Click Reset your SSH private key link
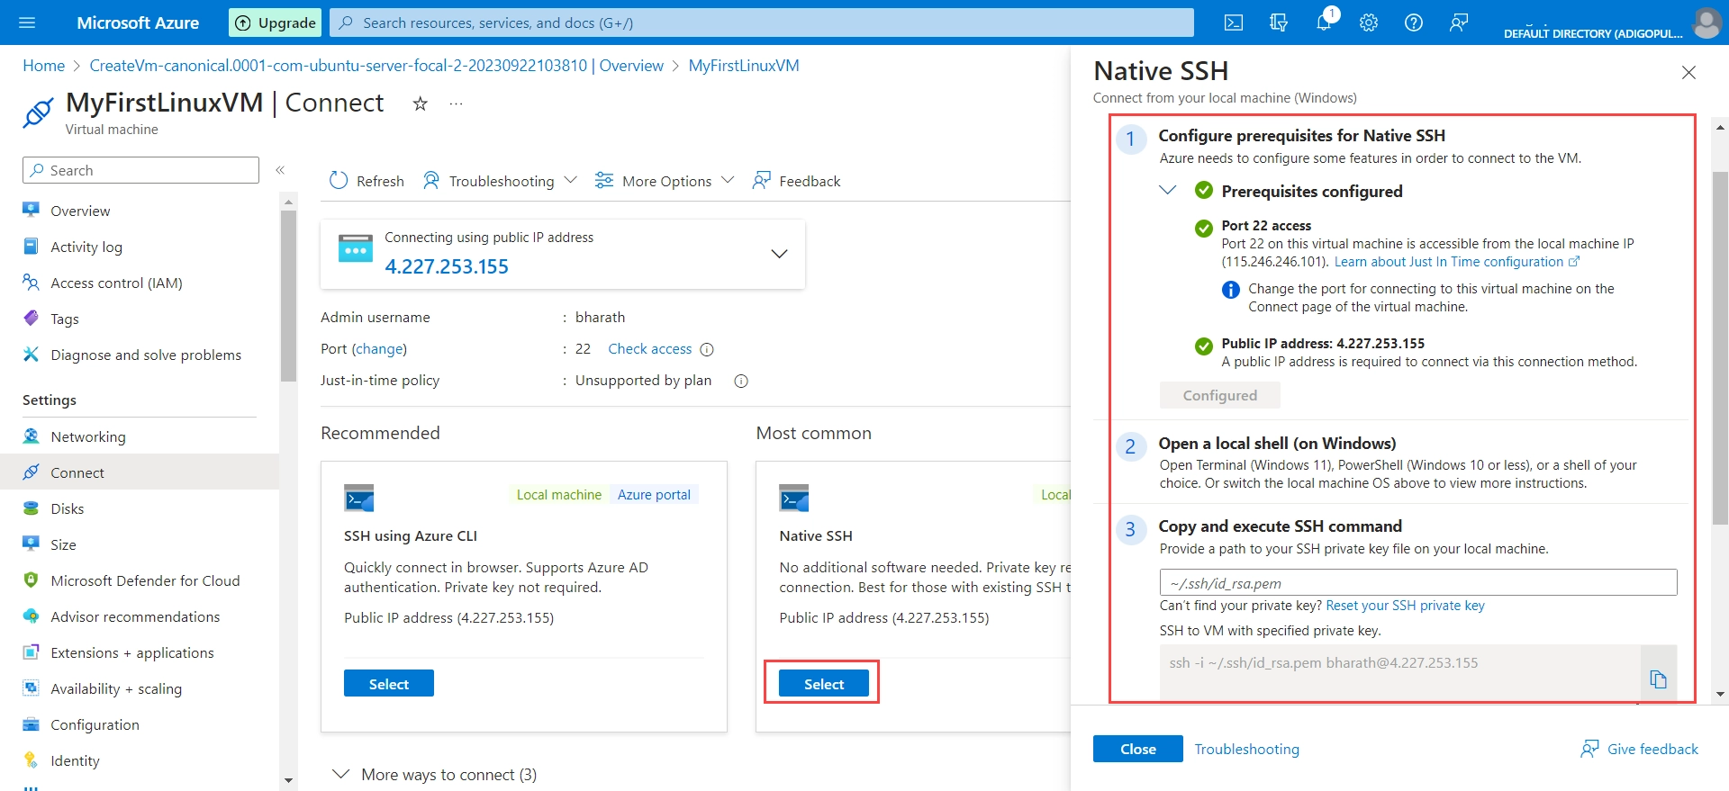1729x791 pixels. coord(1405,606)
